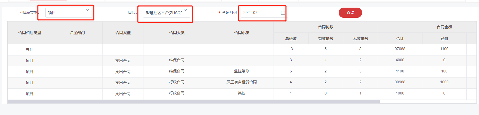479x115 pixels.
Task: Click the 无效份数 sub-column header
Action: pos(361,39)
